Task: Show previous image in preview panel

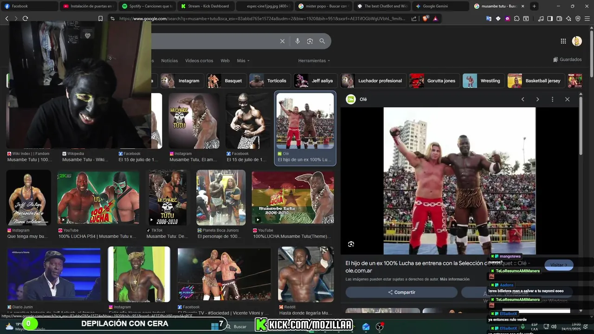Action: tap(523, 99)
